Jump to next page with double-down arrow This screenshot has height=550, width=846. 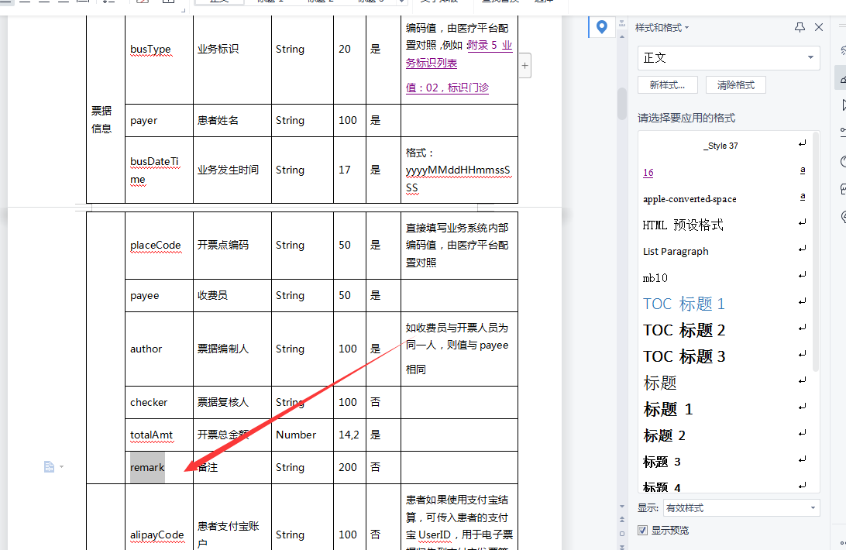coord(621,546)
